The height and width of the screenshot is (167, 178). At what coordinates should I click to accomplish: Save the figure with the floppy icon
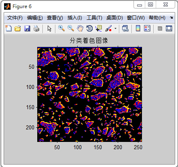pos(27,28)
